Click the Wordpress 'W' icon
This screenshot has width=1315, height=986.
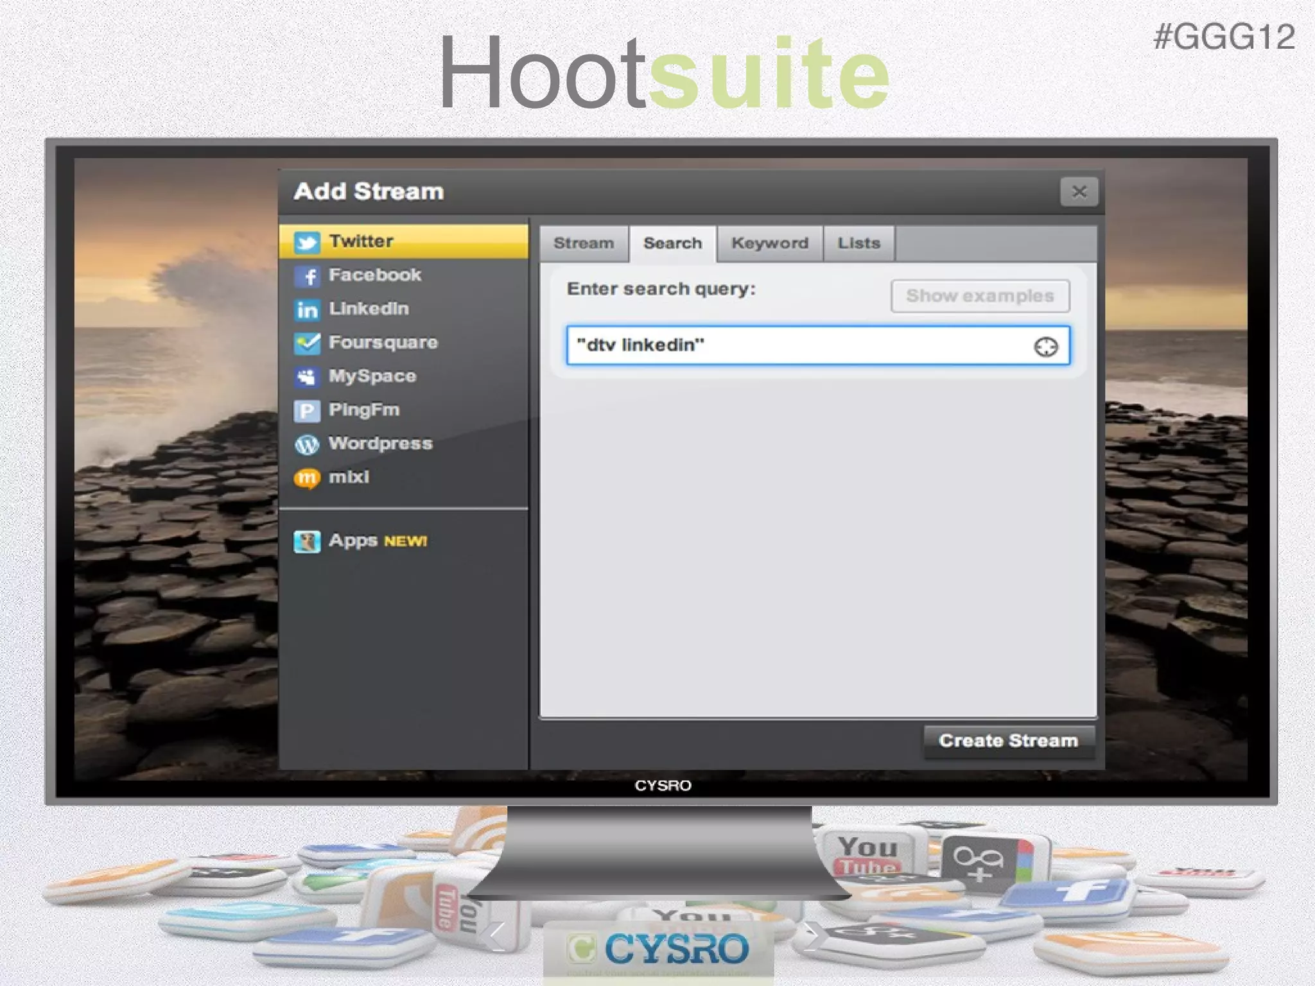coord(307,444)
